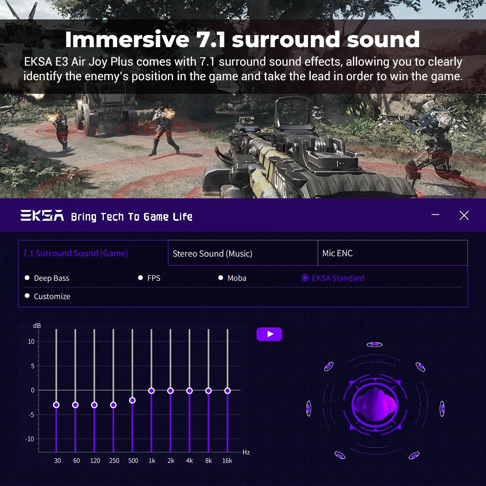
Task: Adjust the 250 Hz equalizer slider handle
Action: [113, 405]
